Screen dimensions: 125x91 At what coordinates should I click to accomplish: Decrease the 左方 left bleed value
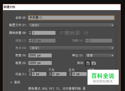[x=70, y=75]
